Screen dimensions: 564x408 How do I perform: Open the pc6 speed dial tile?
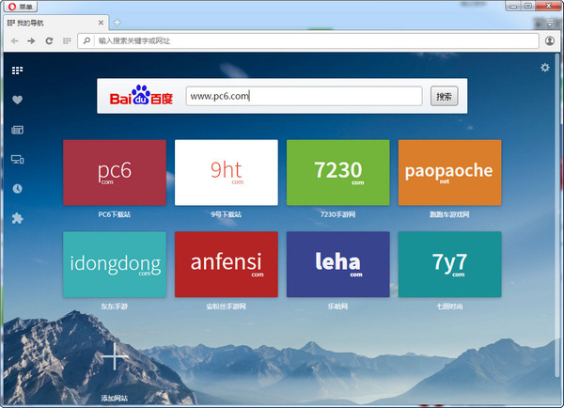(x=115, y=173)
